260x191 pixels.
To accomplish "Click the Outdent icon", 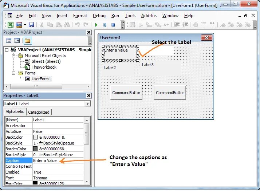I will (x=185, y=25).
